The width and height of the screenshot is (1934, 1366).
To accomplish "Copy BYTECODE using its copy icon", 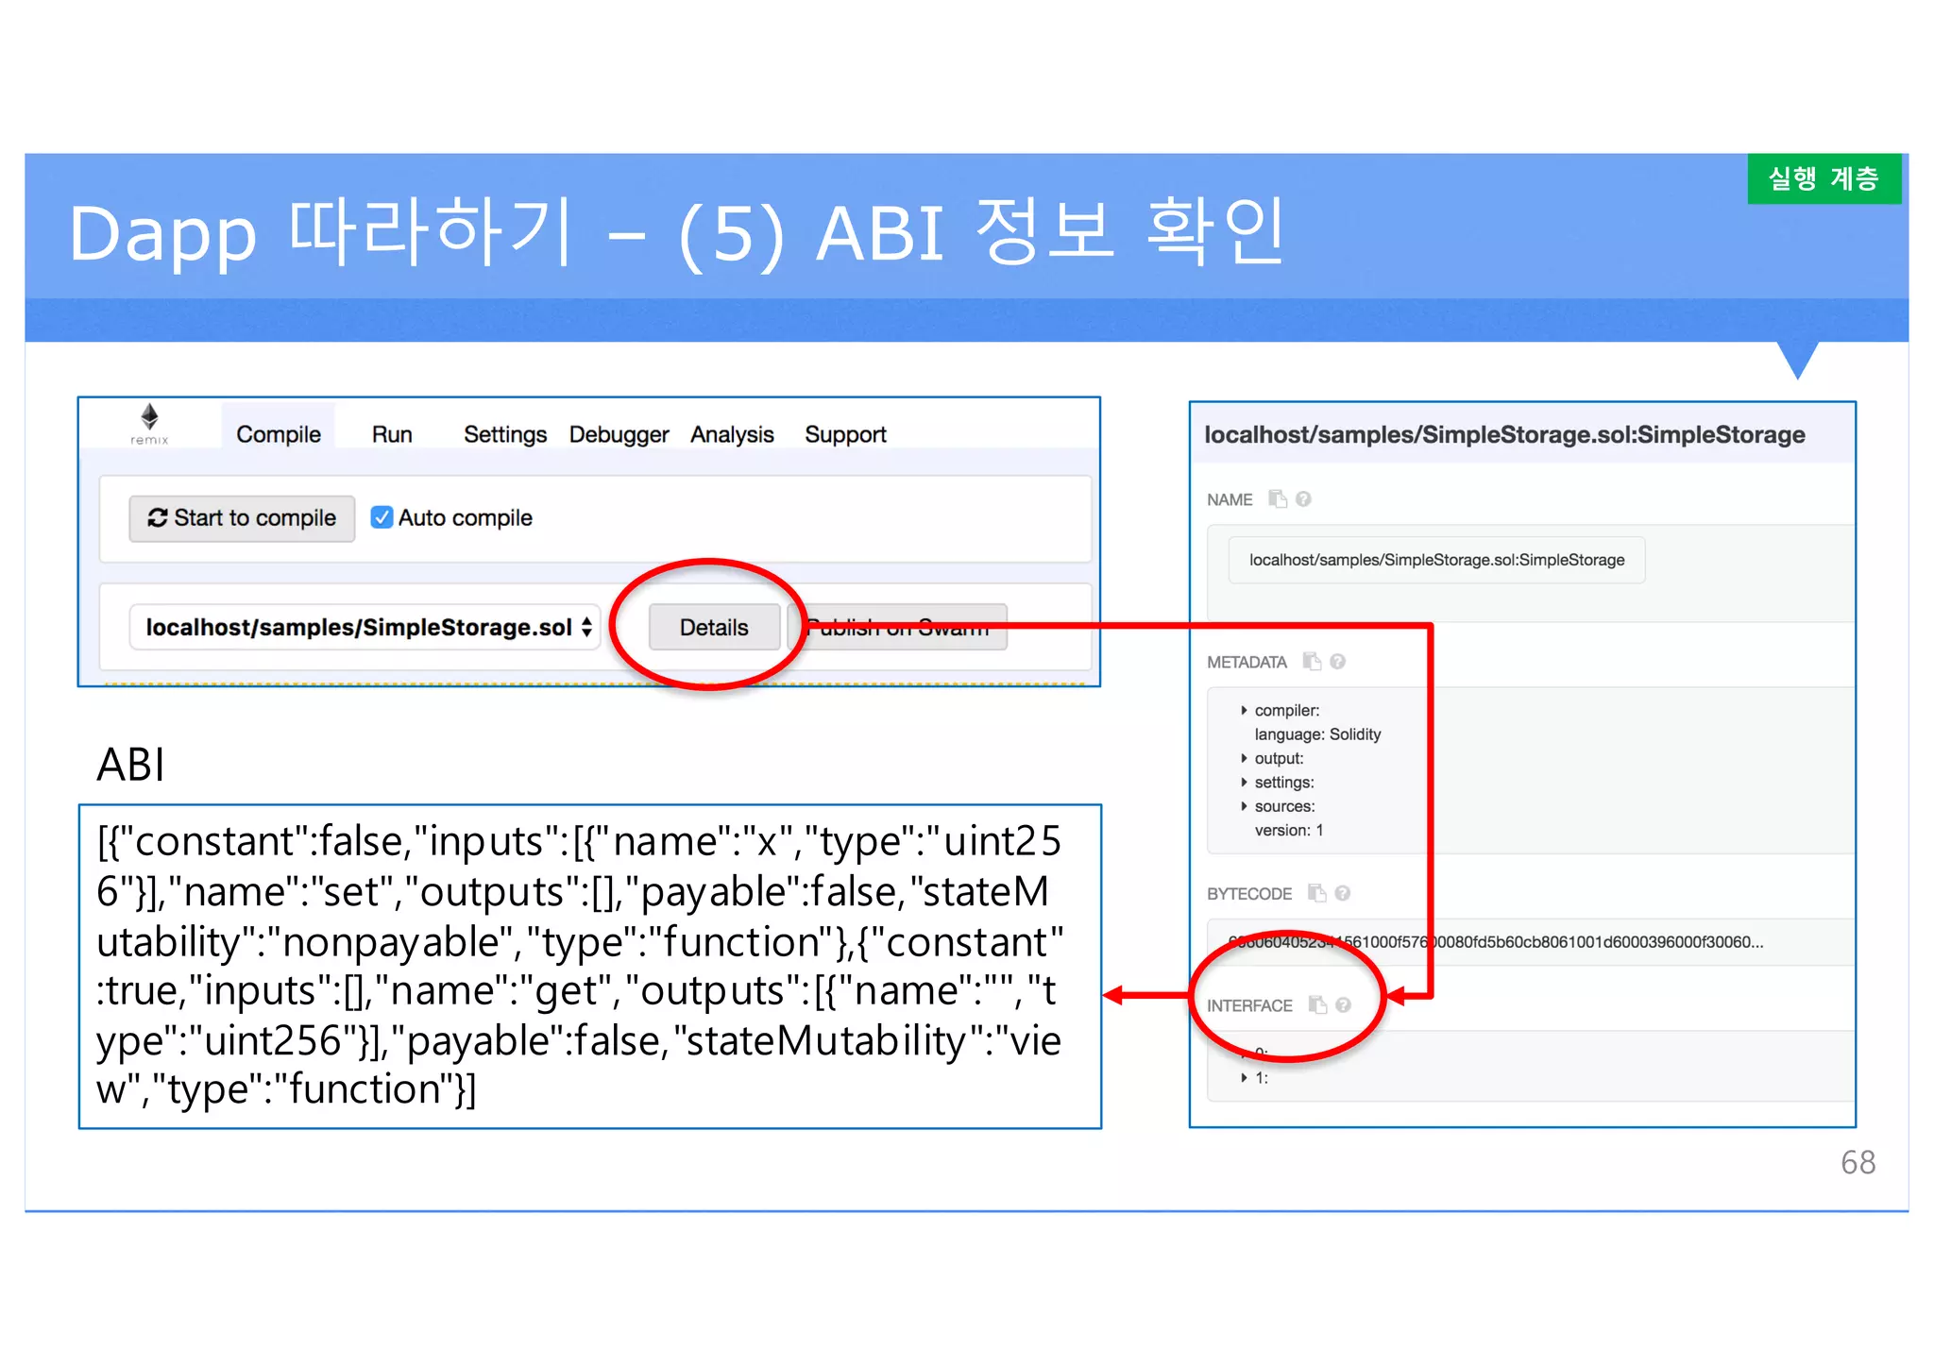I will click(1316, 892).
